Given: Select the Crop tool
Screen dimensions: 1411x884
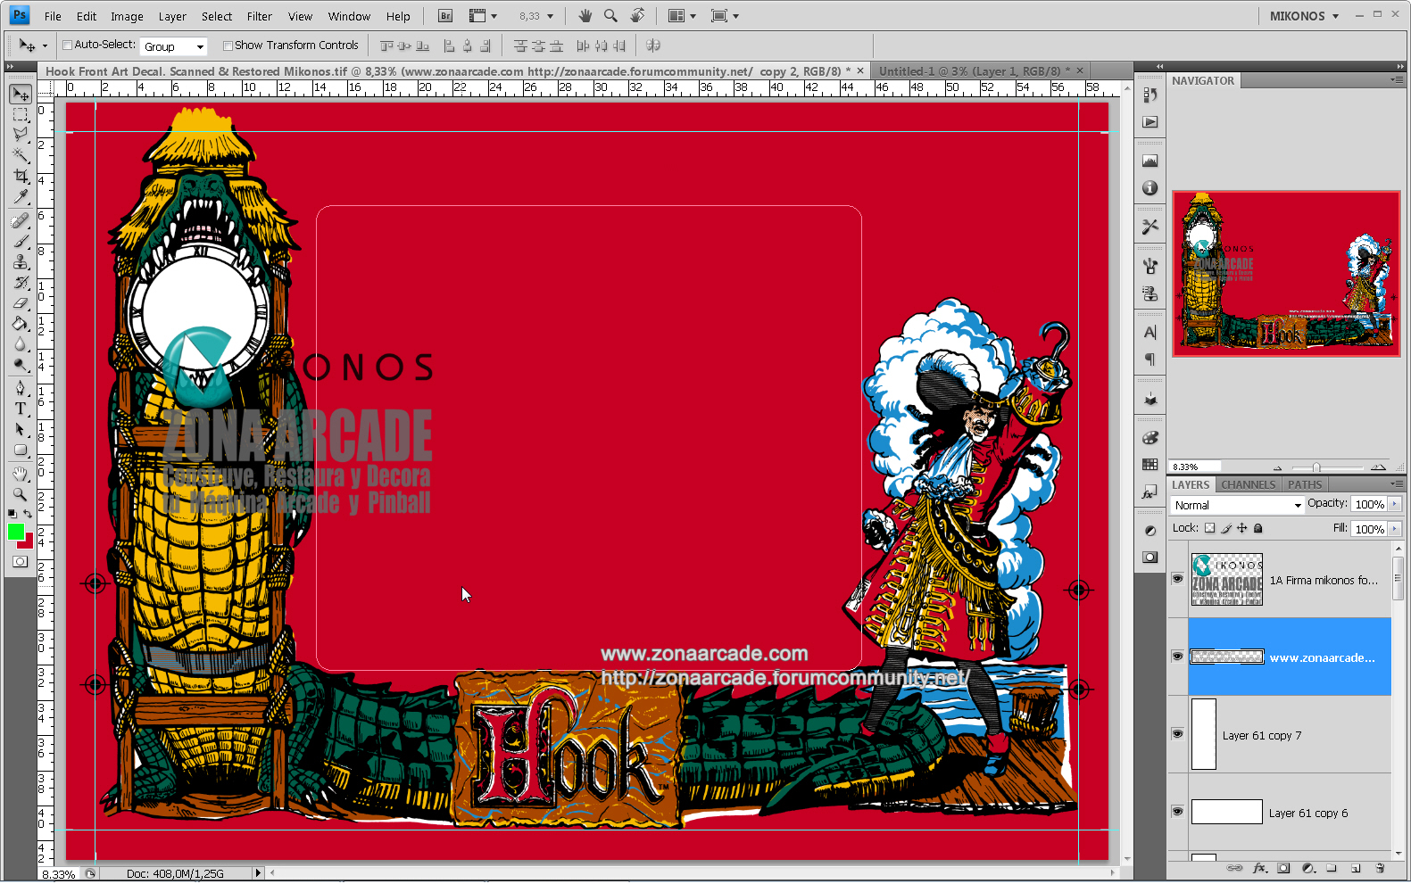Looking at the screenshot, I should point(21,176).
